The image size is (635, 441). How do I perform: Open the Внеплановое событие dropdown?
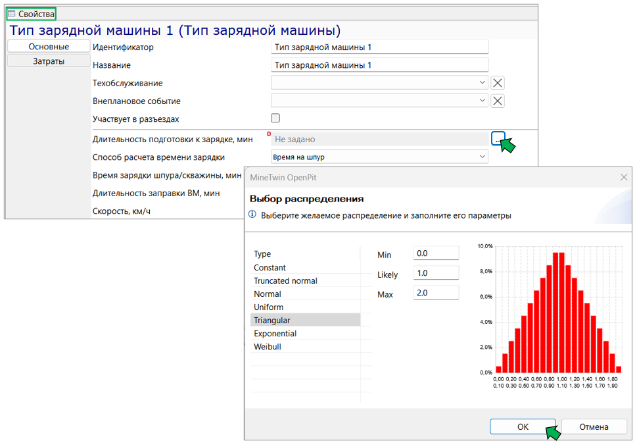tap(379, 101)
